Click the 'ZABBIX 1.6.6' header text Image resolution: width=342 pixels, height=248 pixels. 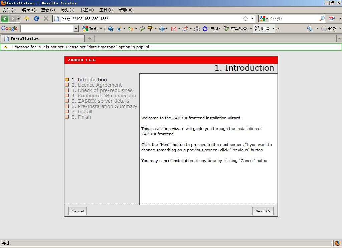click(x=81, y=60)
